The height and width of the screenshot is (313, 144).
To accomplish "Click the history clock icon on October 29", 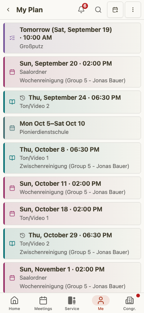I will click(23, 235).
